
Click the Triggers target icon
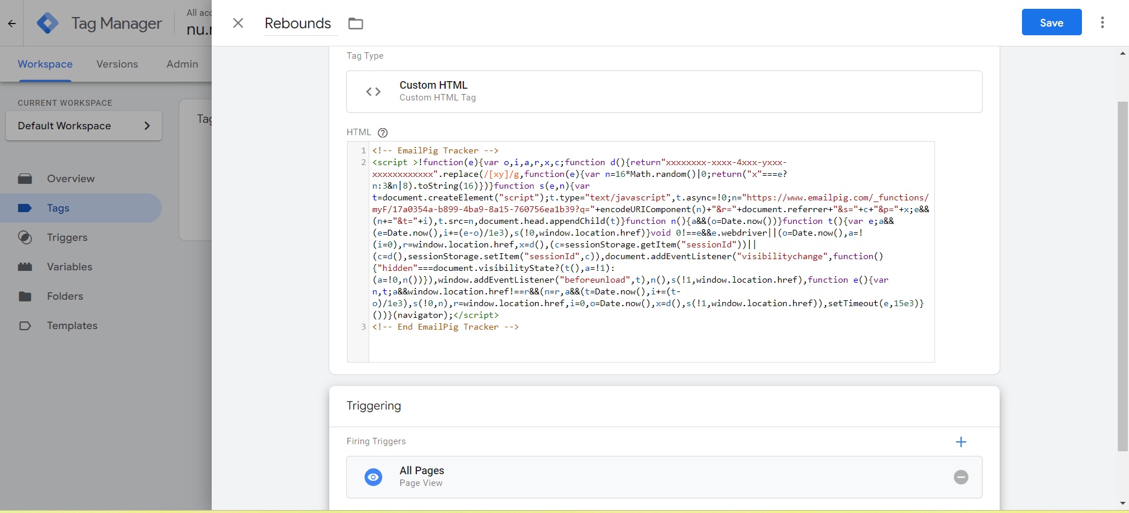click(25, 237)
